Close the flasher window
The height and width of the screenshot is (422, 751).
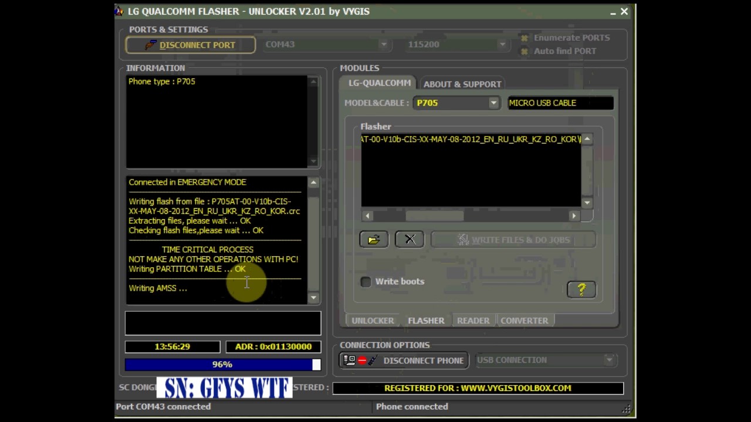[624, 11]
